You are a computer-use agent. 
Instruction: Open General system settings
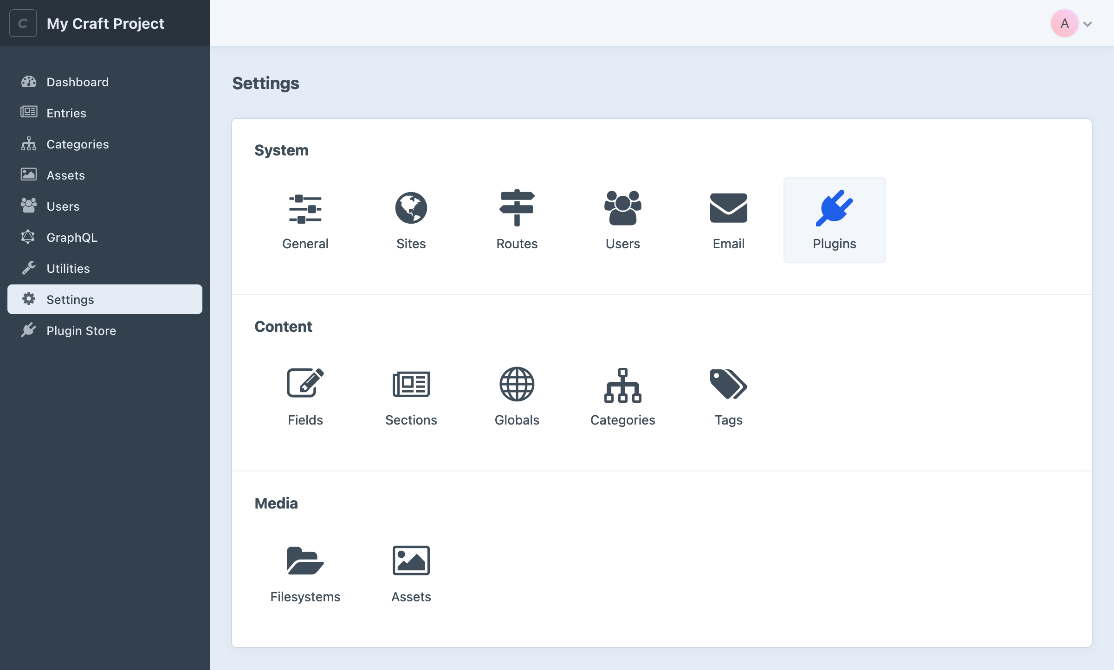[305, 220]
